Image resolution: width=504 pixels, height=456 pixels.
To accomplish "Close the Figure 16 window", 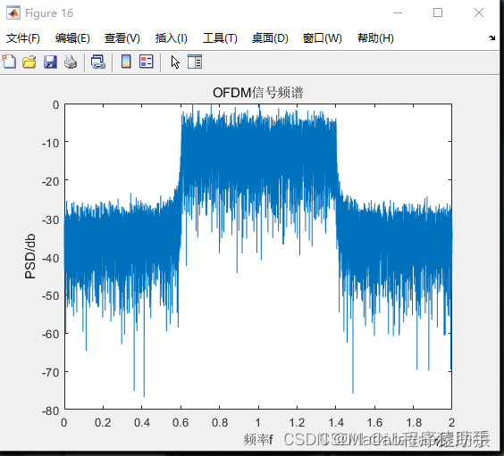I will (479, 12).
